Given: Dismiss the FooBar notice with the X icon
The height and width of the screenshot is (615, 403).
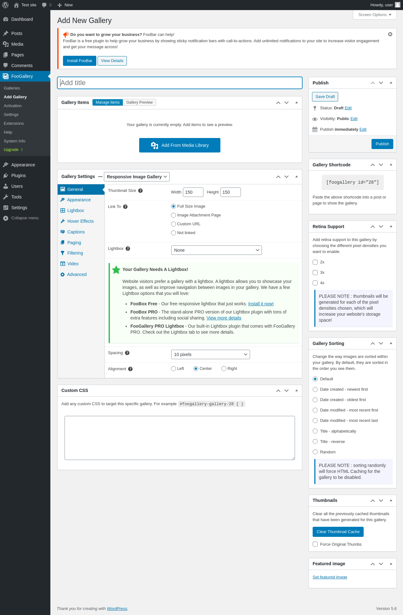Looking at the screenshot, I should (x=390, y=34).
